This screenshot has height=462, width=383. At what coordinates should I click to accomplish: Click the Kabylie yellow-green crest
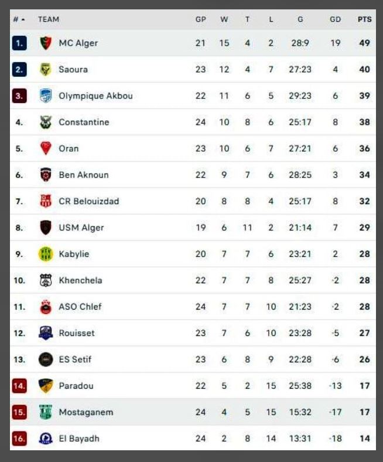[x=46, y=254]
